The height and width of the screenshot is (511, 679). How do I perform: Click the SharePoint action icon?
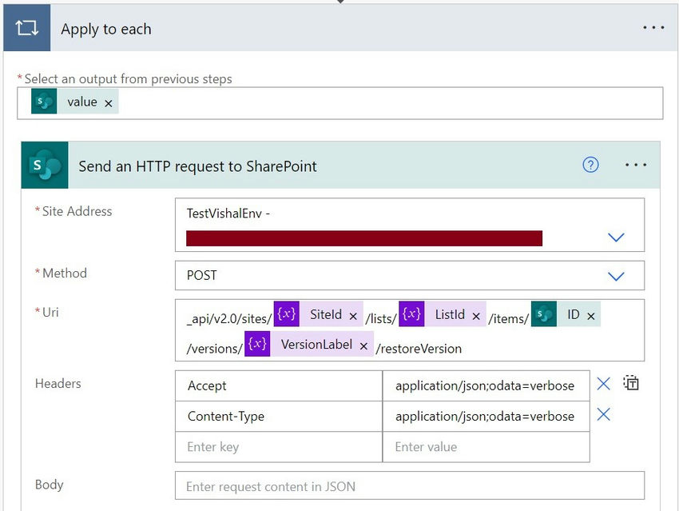45,165
